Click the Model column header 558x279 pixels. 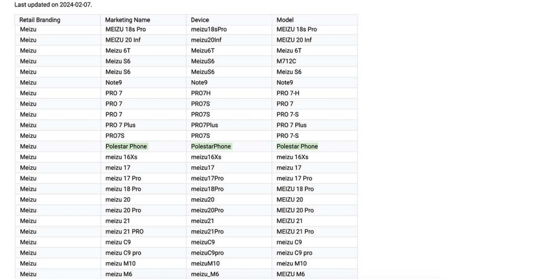[x=285, y=20]
